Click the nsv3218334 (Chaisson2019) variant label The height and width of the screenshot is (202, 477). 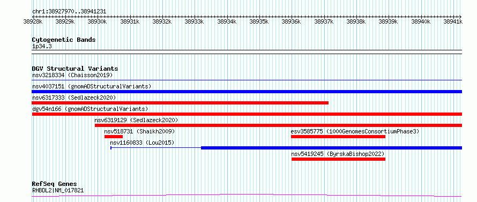(x=72, y=75)
